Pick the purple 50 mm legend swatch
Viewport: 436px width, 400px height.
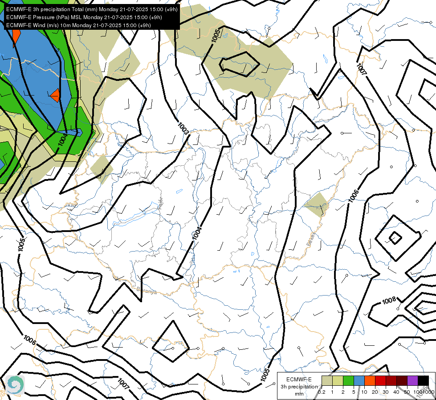pyautogui.click(x=412, y=380)
